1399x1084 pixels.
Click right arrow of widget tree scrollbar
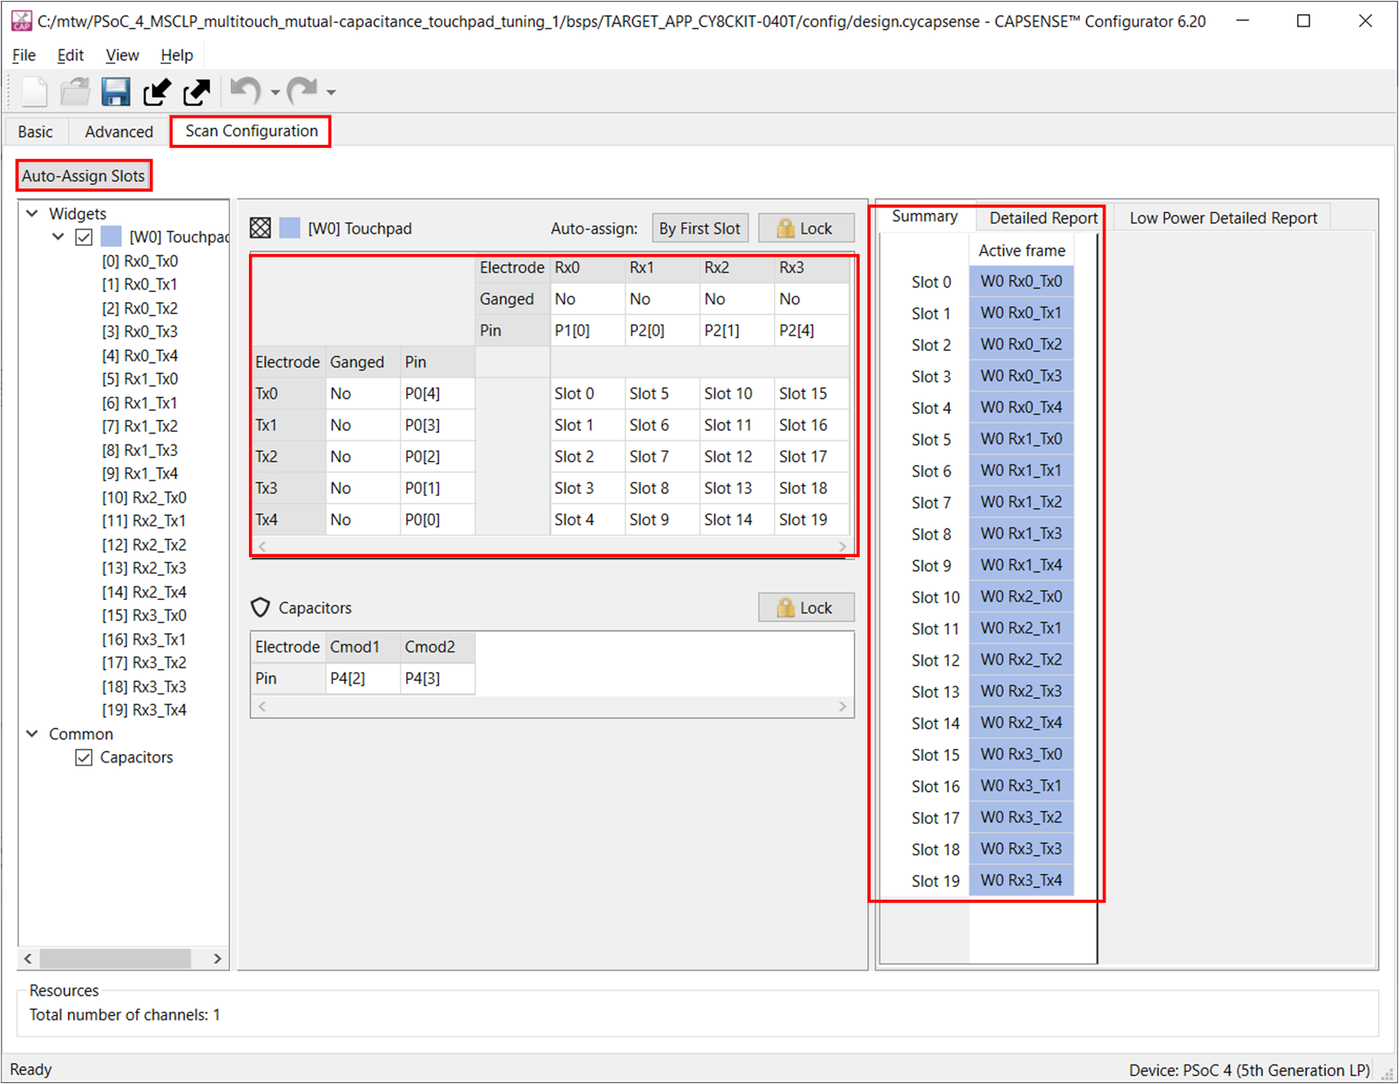pyautogui.click(x=217, y=959)
